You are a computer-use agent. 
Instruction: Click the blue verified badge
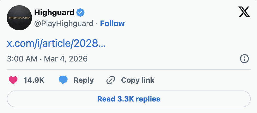point(80,12)
